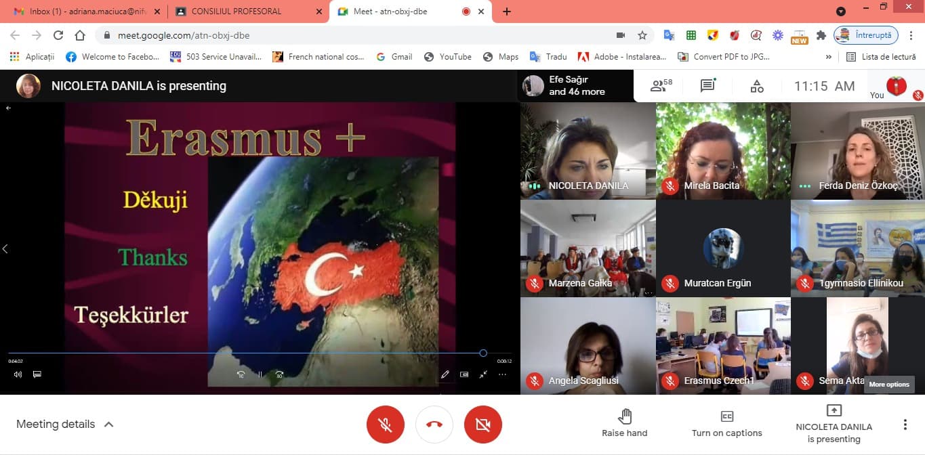Turn on captions

[x=727, y=424]
